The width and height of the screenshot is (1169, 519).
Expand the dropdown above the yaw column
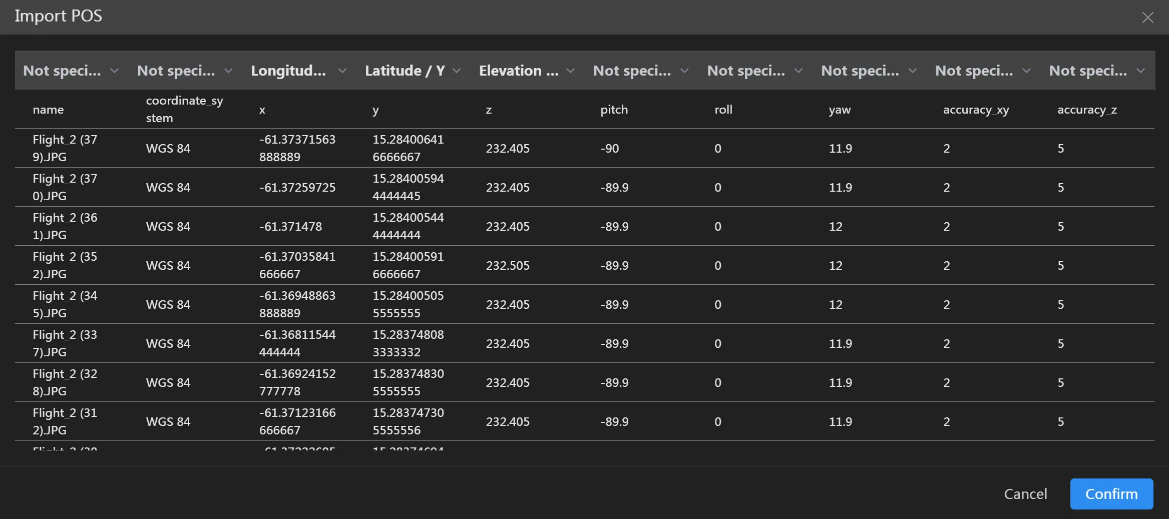pos(869,71)
